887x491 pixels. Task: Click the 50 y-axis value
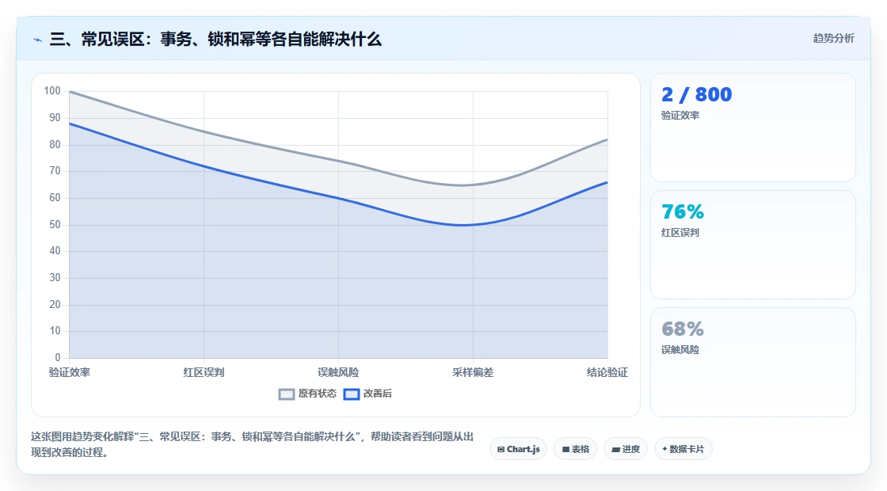point(55,225)
